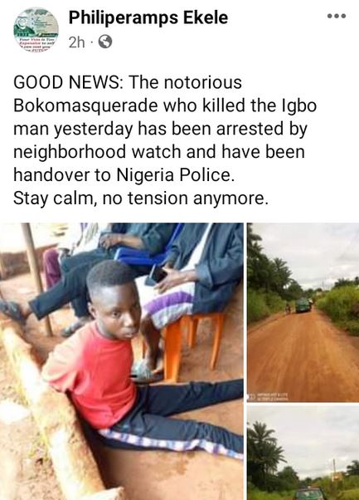This screenshot has height=500, width=359.
Task: Open the dirt road photo with green vehicle
Action: 303,312
